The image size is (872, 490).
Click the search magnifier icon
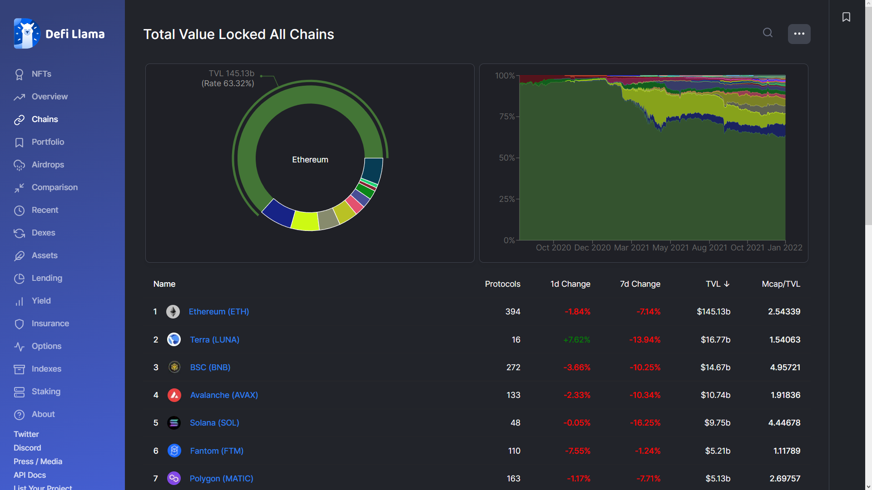tap(768, 33)
